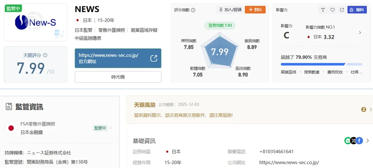Click 風控指數 8.90 value
The width and height of the screenshot is (373, 168).
coord(243,74)
